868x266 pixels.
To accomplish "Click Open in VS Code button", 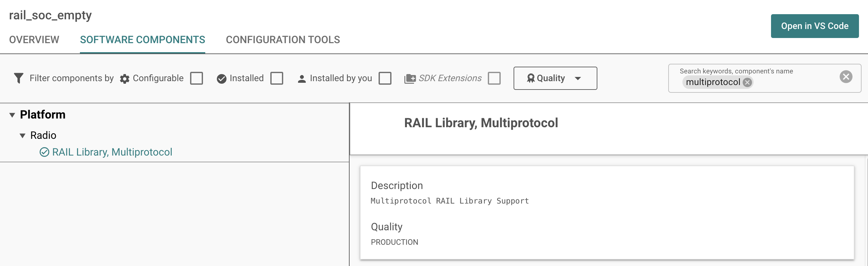I will [x=815, y=26].
